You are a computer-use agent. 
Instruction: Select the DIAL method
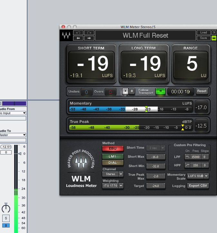tap(113, 163)
